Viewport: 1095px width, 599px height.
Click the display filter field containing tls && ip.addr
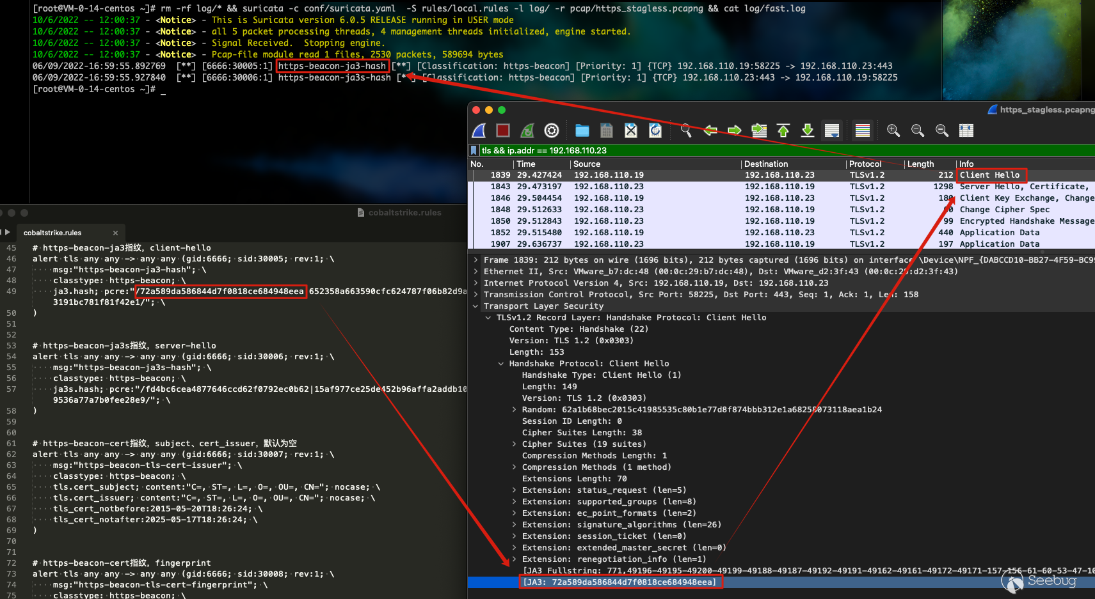(x=787, y=150)
